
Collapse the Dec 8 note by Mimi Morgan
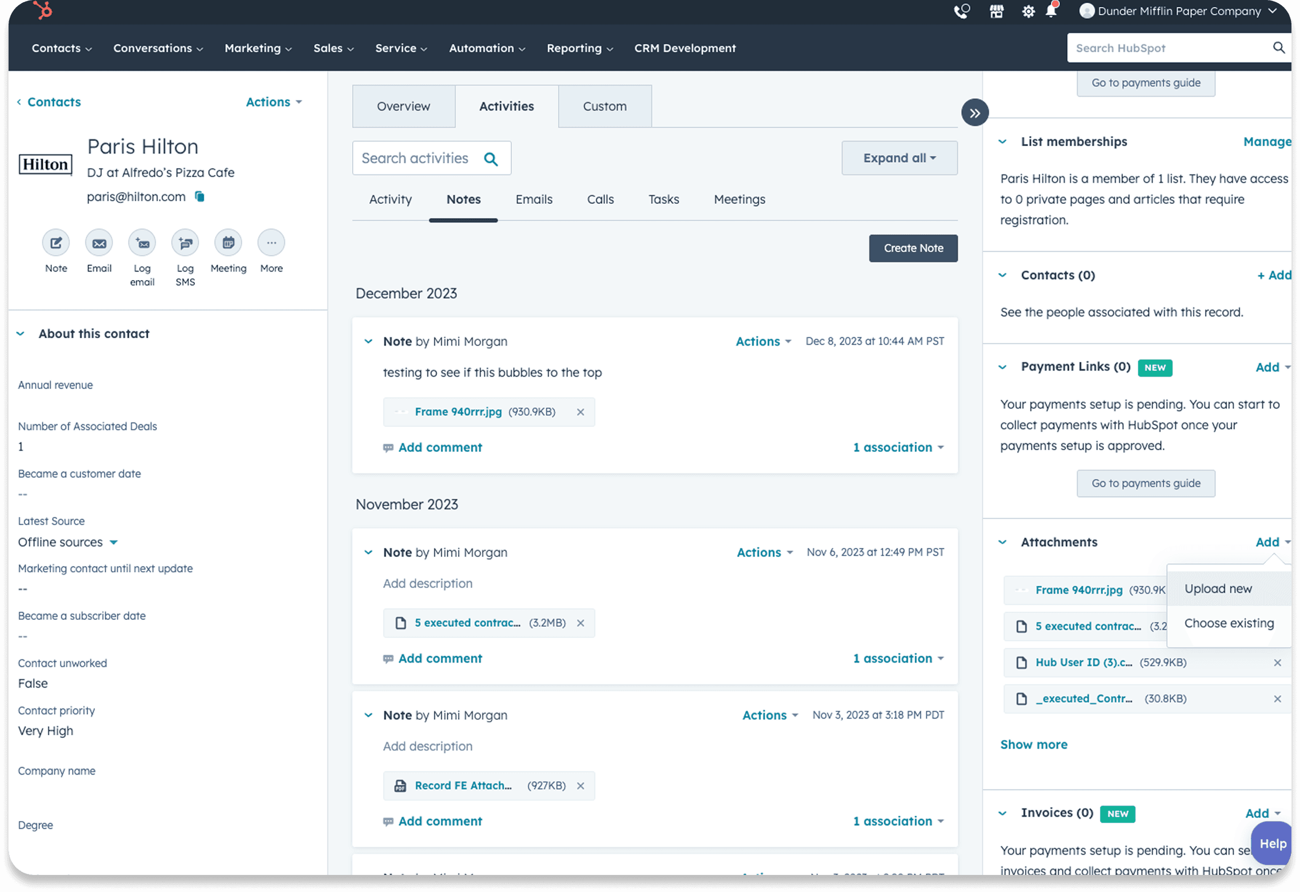[x=368, y=341]
